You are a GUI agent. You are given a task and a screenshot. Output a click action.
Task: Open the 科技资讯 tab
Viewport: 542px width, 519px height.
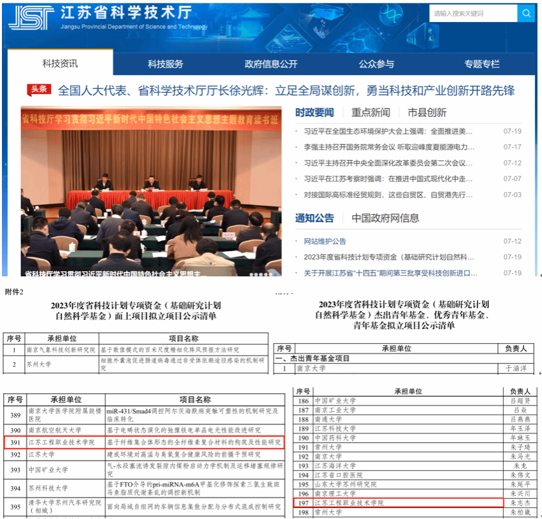[60, 64]
